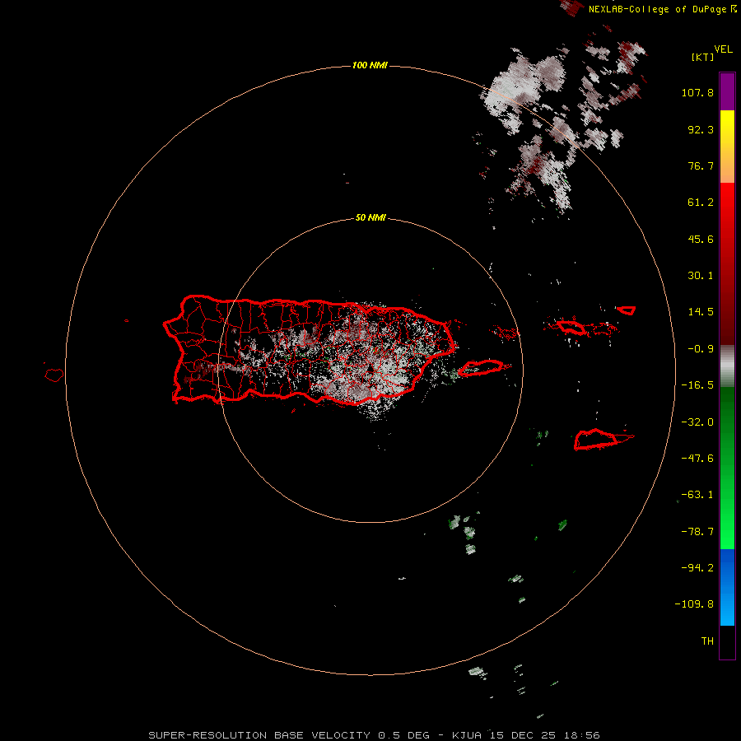Click the bright red color bar segment
The image size is (741, 741).
727,203
